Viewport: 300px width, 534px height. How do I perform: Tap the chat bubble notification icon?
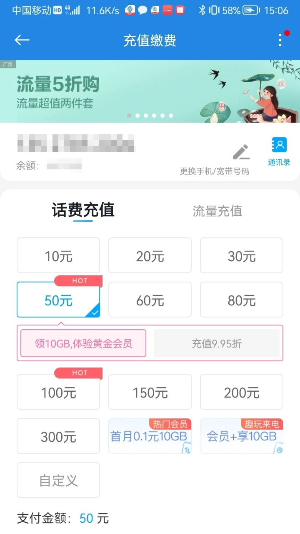pos(143,10)
